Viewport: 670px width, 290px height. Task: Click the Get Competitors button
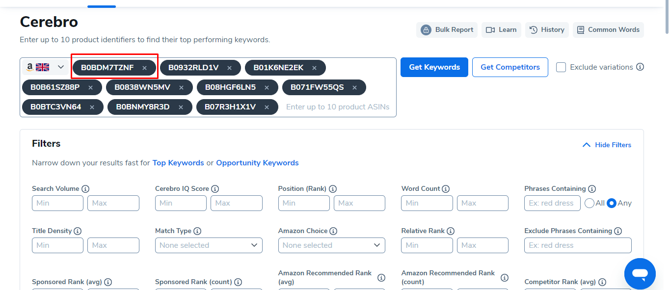pyautogui.click(x=510, y=67)
